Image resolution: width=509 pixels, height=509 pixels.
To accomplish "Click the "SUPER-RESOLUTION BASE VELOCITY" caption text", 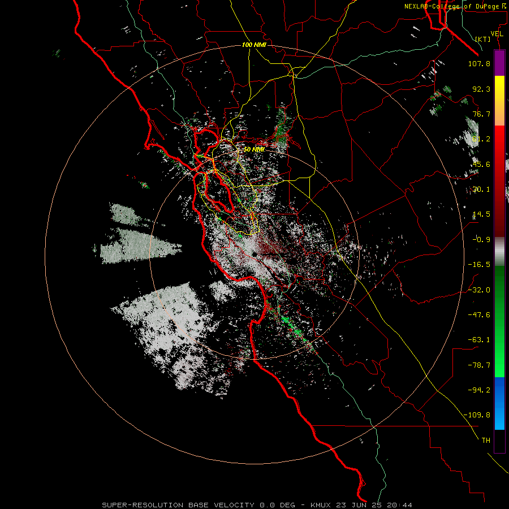I will [178, 505].
